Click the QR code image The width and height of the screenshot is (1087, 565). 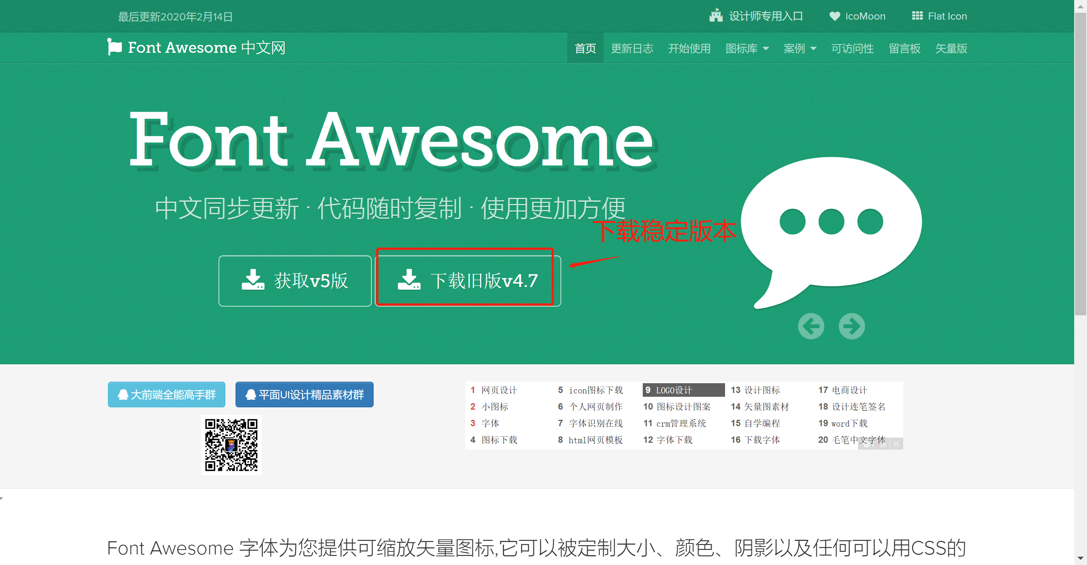[x=231, y=445]
